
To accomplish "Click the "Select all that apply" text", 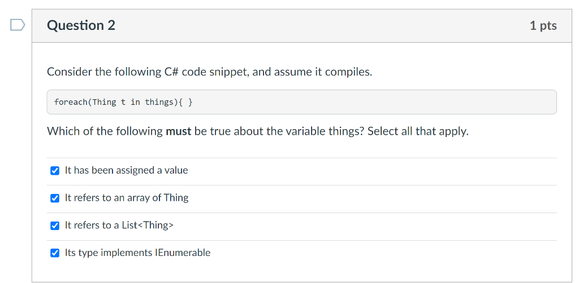I will coord(418,131).
